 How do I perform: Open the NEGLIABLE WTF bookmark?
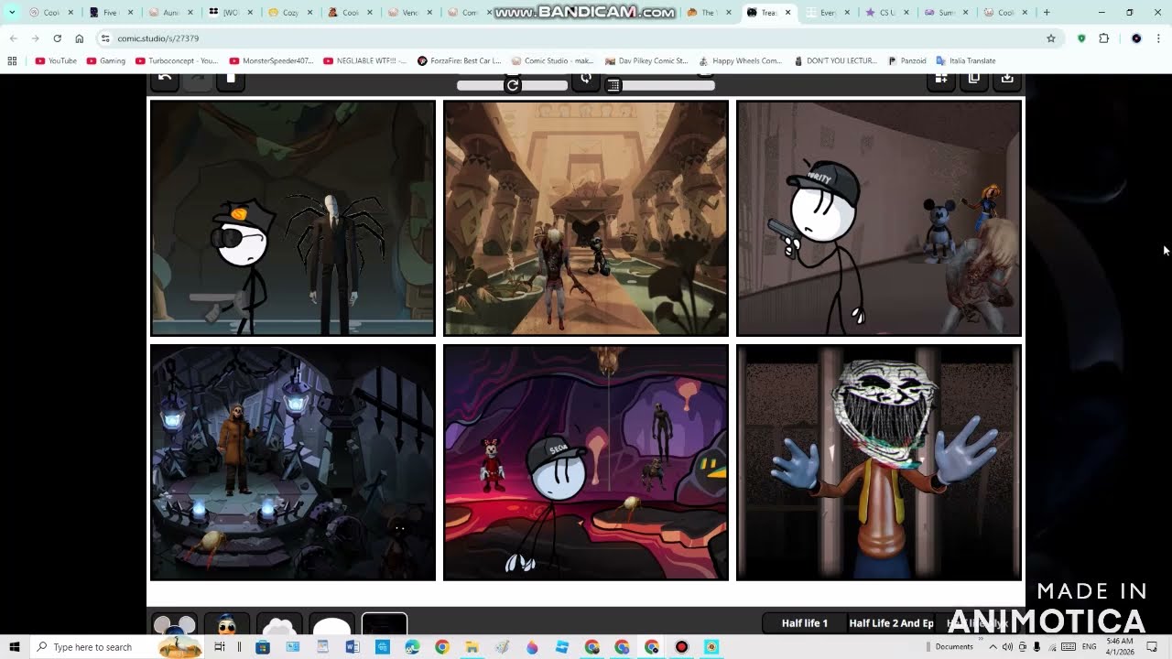(366, 61)
